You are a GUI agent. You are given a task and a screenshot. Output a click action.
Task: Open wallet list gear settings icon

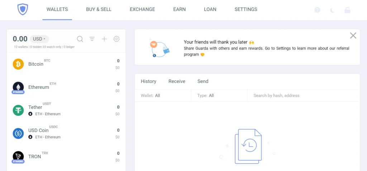(x=116, y=39)
